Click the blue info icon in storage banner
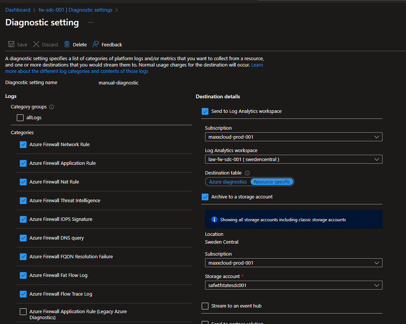This screenshot has height=324, width=406. [x=214, y=219]
